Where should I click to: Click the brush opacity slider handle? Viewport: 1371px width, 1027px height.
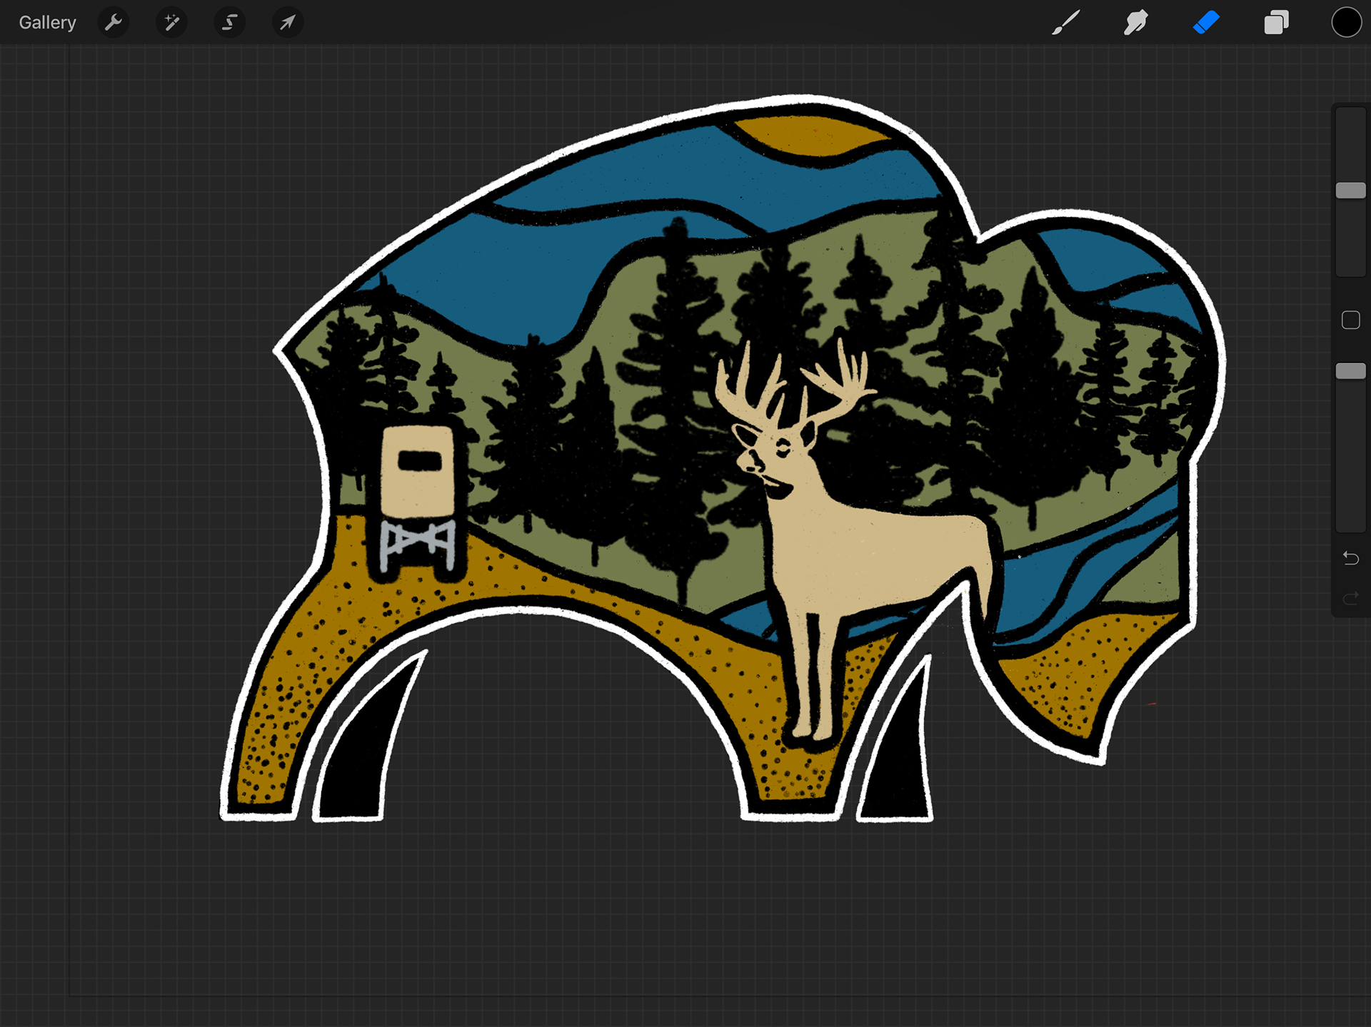click(x=1350, y=371)
